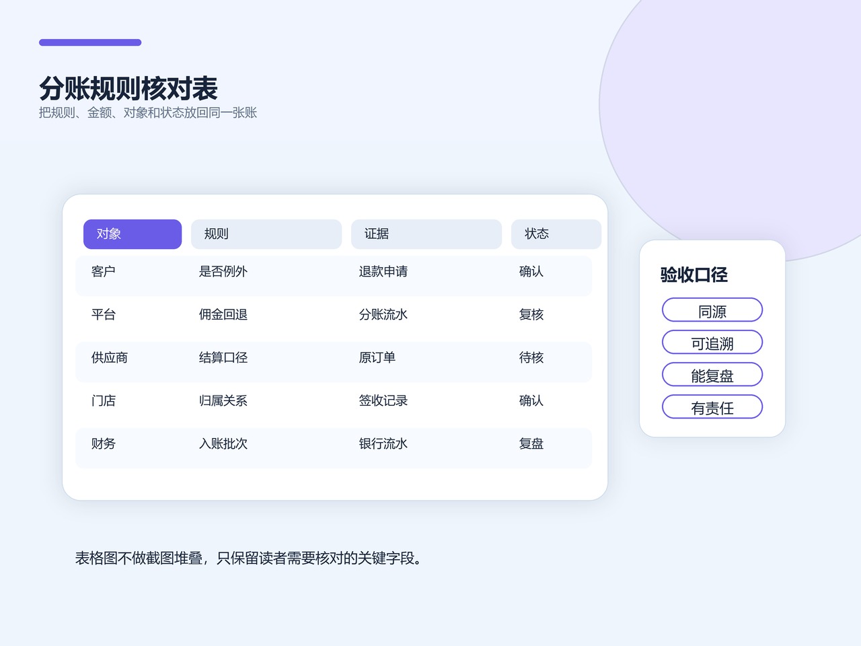The width and height of the screenshot is (861, 646).
Task: Click the subtitle starting with 把规则、金额
Action: coord(148,112)
